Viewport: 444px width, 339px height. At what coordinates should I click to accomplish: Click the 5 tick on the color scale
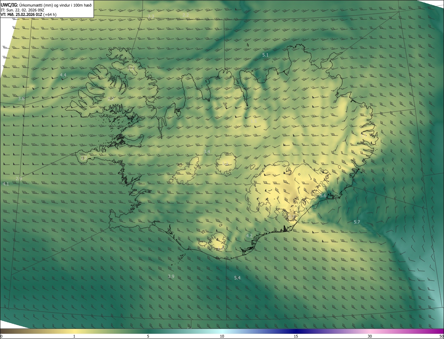148,336
